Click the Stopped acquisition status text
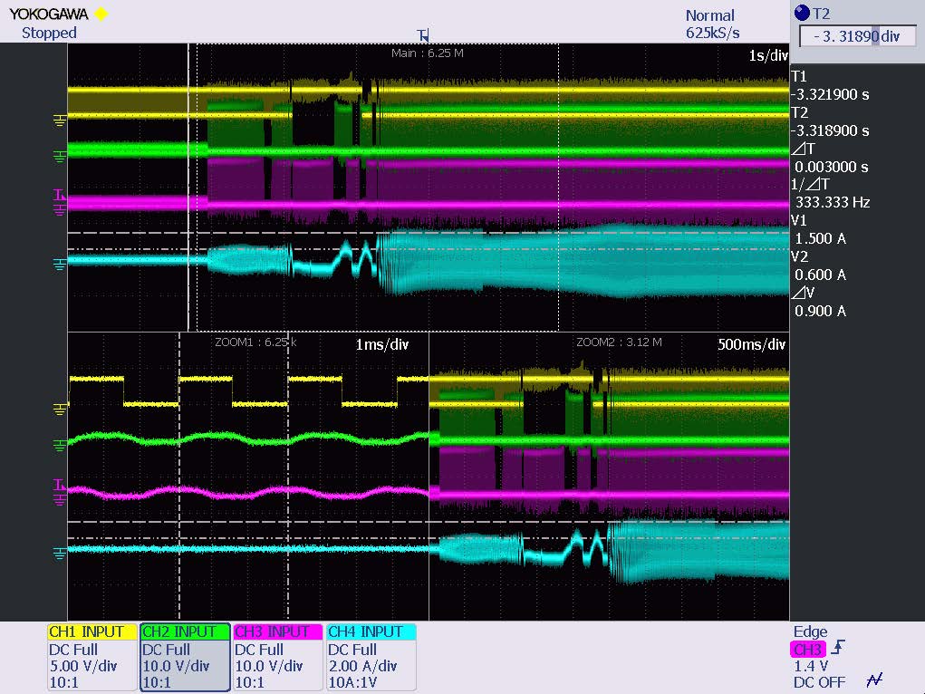The image size is (925, 694). pos(49,33)
